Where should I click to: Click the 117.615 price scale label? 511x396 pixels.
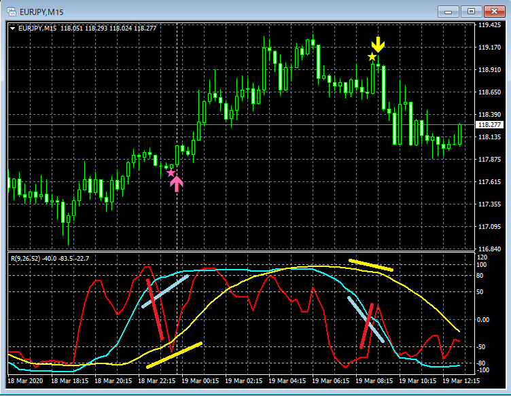(x=489, y=182)
